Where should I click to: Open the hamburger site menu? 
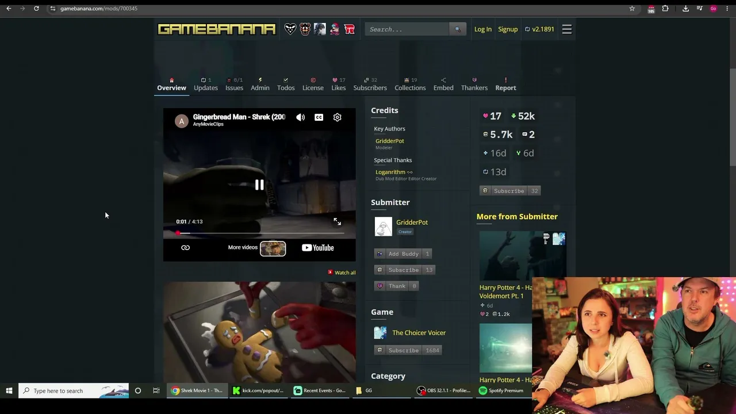[x=567, y=29]
